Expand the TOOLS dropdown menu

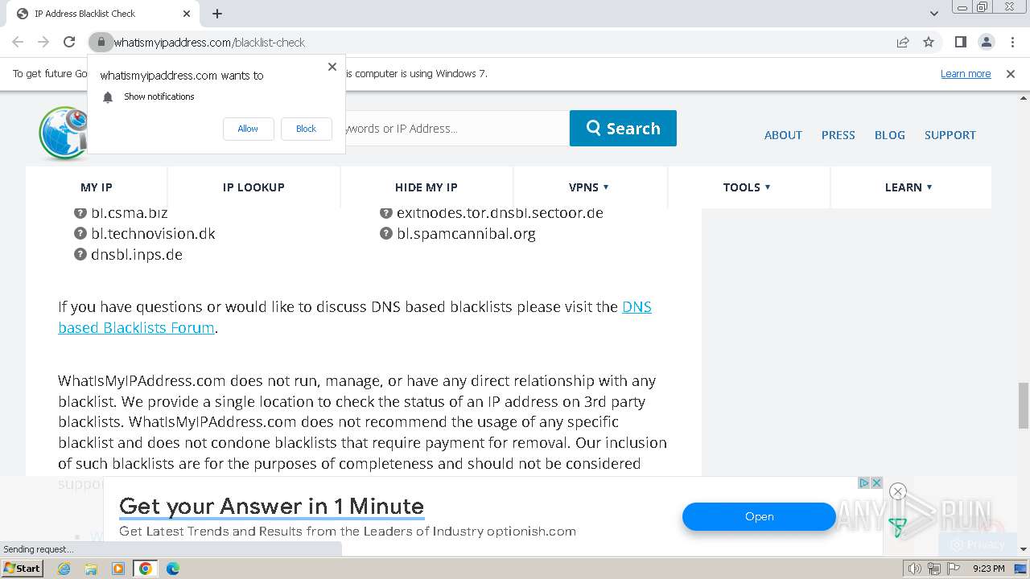[748, 187]
